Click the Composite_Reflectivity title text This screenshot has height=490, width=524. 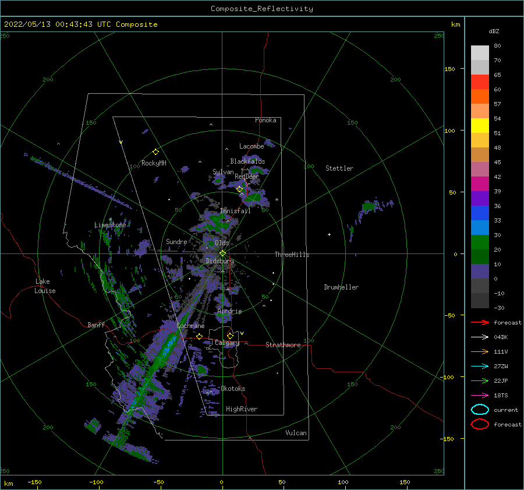(x=262, y=9)
